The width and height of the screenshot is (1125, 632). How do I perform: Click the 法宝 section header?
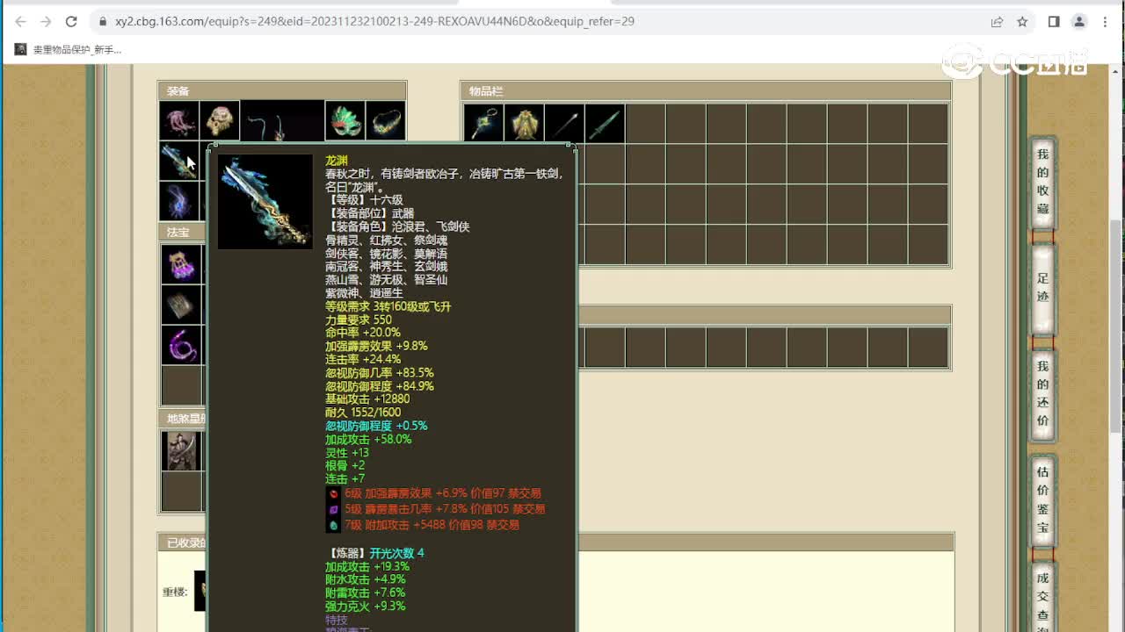[x=182, y=233]
